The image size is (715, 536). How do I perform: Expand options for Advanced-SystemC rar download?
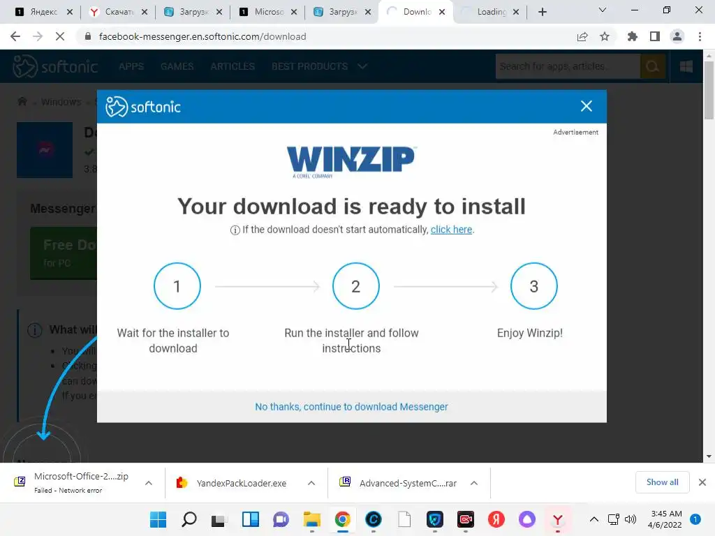pyautogui.click(x=474, y=483)
